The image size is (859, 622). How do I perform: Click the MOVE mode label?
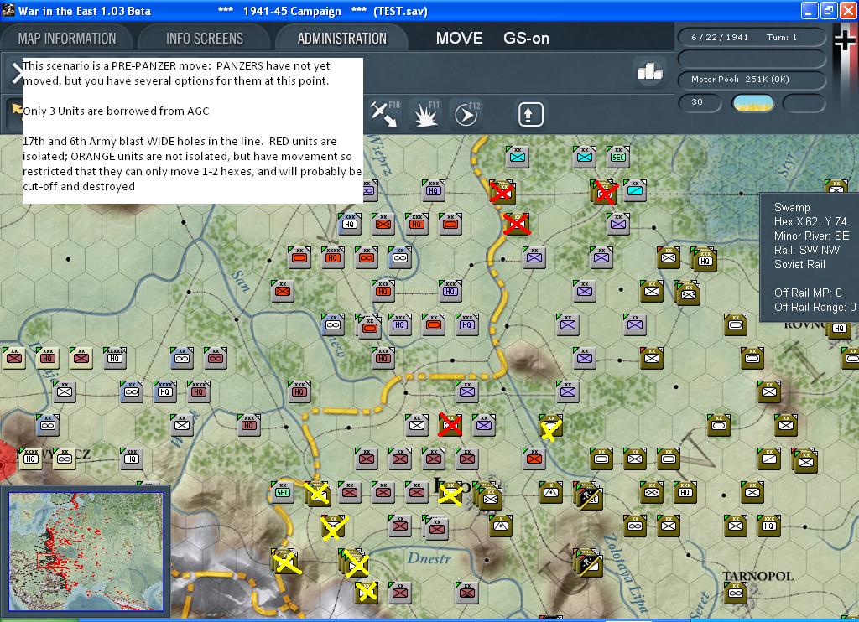click(459, 39)
